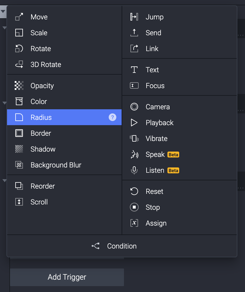Click the Assign variable icon

point(134,223)
